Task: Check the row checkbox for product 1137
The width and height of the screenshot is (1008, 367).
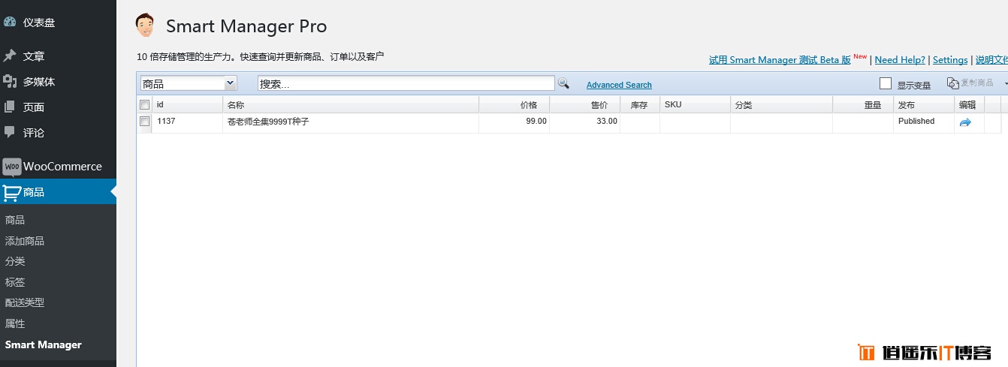Action: [x=145, y=121]
